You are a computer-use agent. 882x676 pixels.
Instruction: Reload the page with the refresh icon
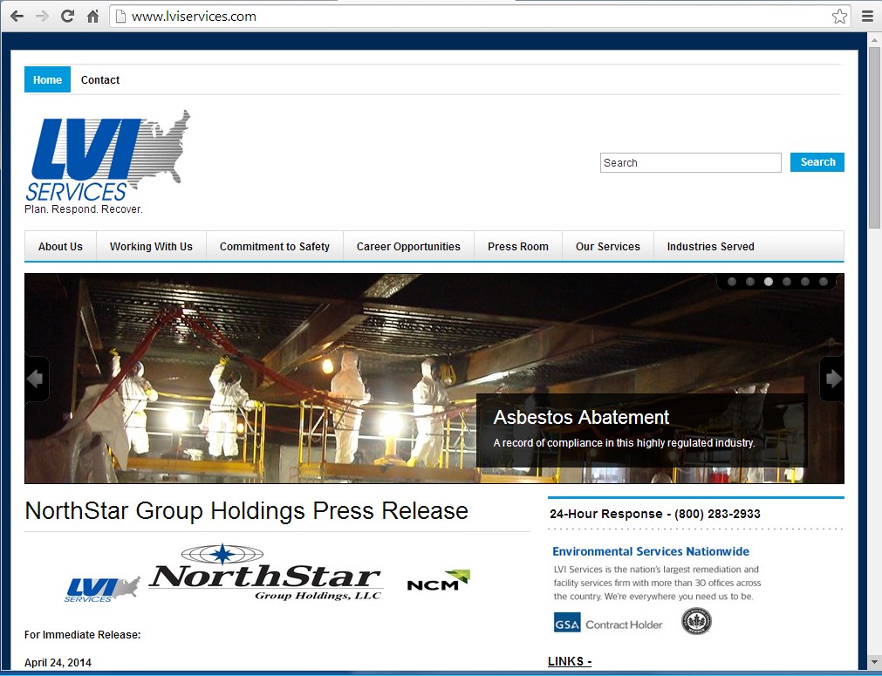67,17
